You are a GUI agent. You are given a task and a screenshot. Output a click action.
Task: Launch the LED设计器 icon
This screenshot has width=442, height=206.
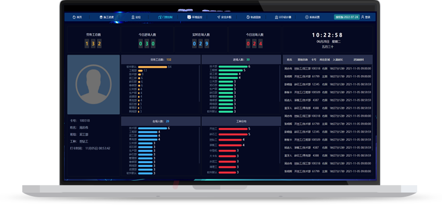[276, 17]
